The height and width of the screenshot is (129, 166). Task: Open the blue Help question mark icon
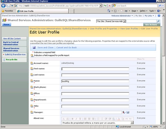click(158, 11)
